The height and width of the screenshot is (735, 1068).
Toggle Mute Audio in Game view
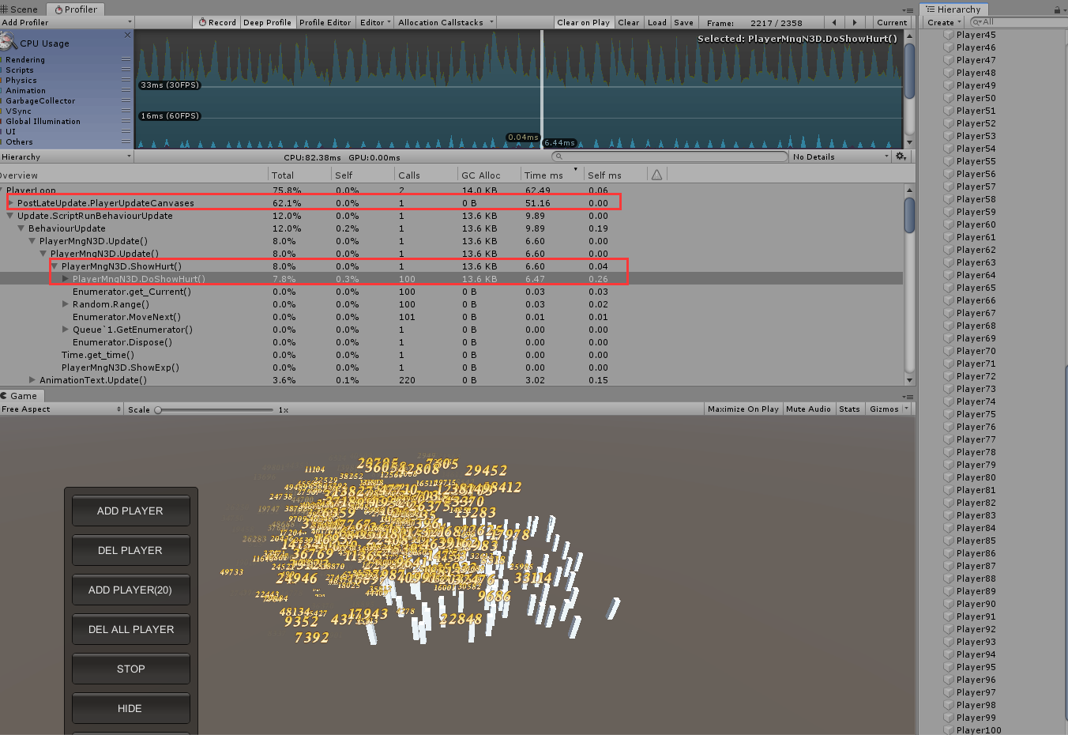[x=808, y=409]
